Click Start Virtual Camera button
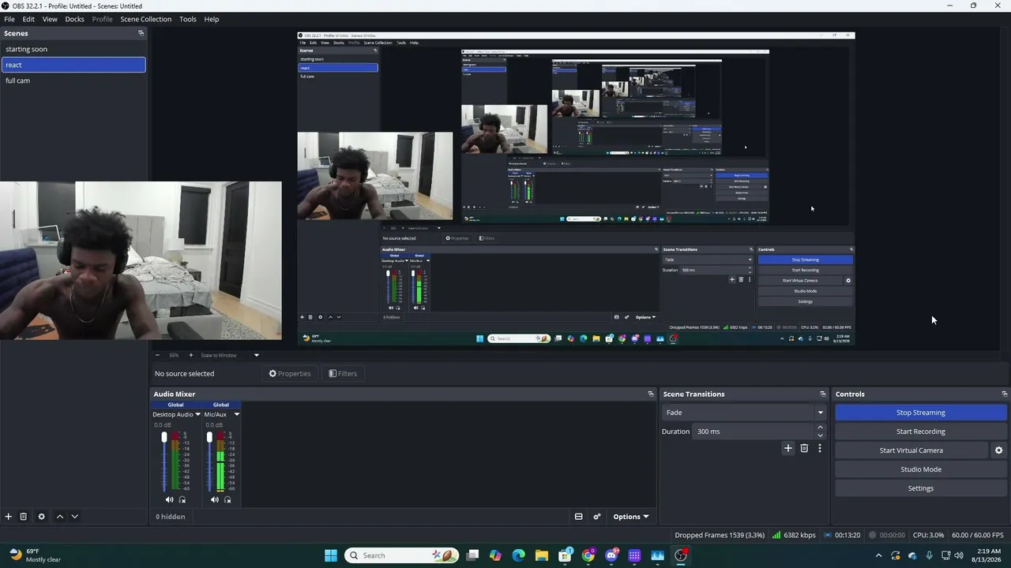1011x568 pixels. (911, 450)
